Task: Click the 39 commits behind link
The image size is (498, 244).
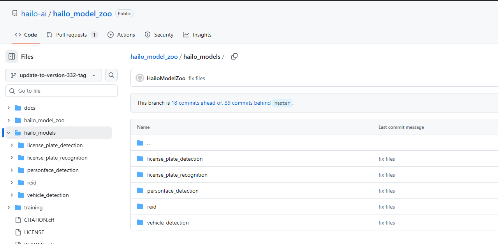Action: (x=248, y=103)
